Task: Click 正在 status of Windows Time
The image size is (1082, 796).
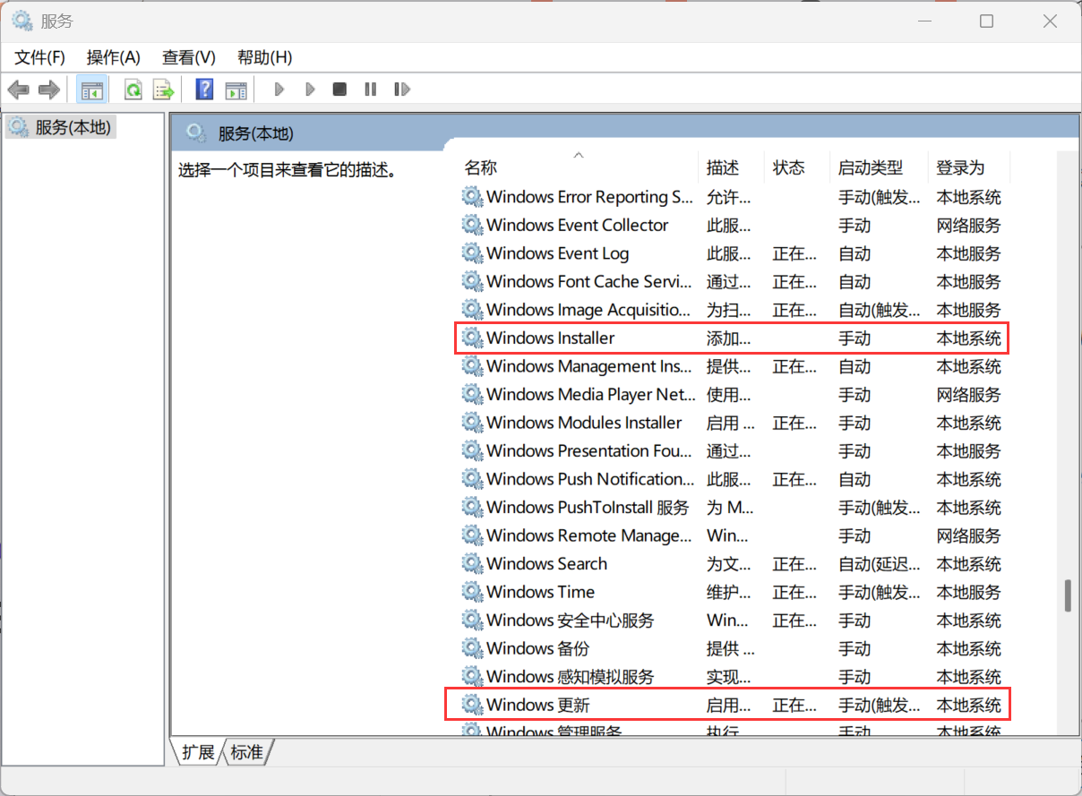Action: [x=794, y=592]
